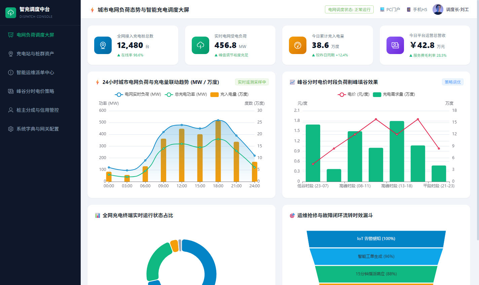The width and height of the screenshot is (479, 285).
Task: Select 峰谷分时电价策略 menu item
Action: [40, 91]
